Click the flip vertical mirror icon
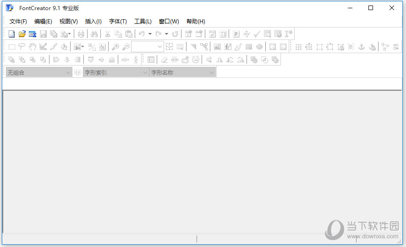This screenshot has height=247, width=406. click(208, 60)
